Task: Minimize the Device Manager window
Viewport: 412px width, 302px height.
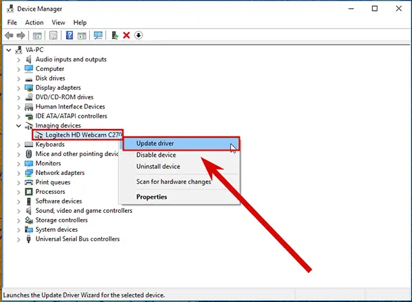Action: (x=351, y=9)
